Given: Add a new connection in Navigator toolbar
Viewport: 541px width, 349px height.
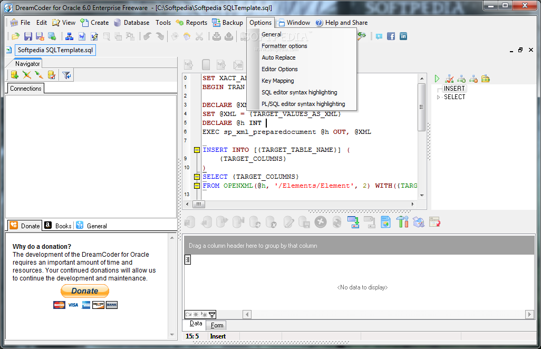Looking at the screenshot, I should (x=14, y=75).
